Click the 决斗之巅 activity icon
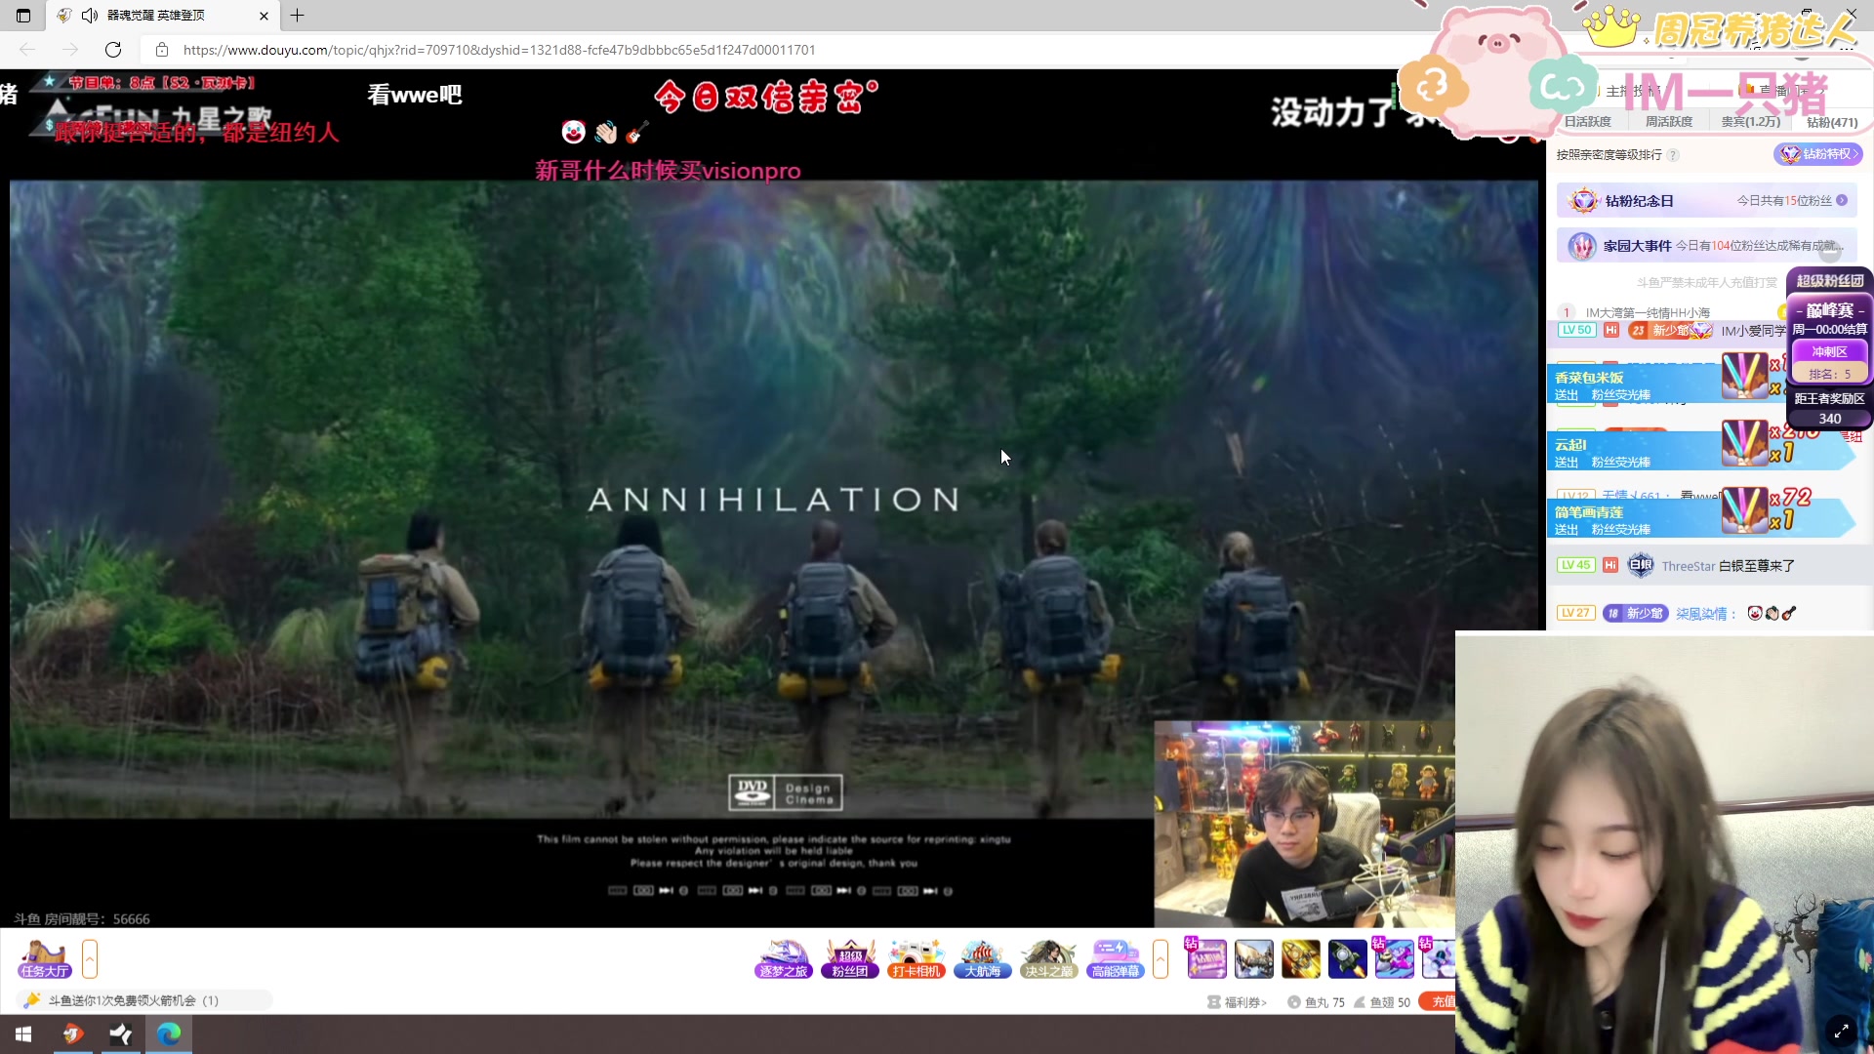1874x1054 pixels. coord(1048,958)
